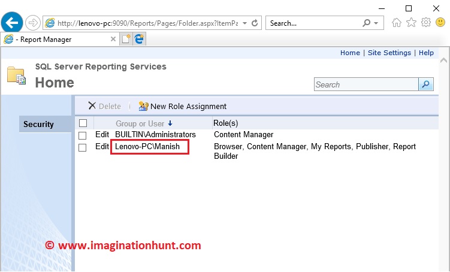The height and width of the screenshot is (272, 450).
Task: Close the browser window
Action: pyautogui.click(x=436, y=8)
